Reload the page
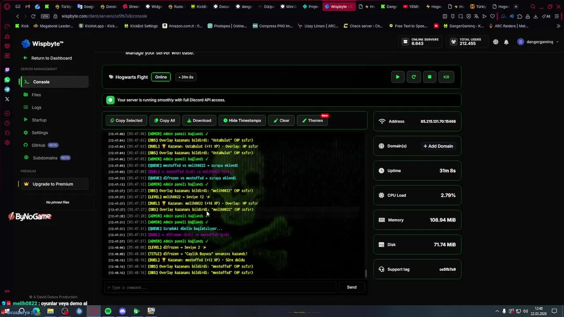Image resolution: width=564 pixels, height=317 pixels. click(x=33, y=16)
